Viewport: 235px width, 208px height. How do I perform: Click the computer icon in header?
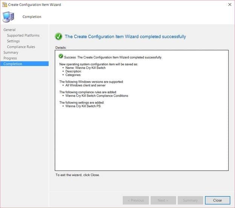tap(8, 17)
